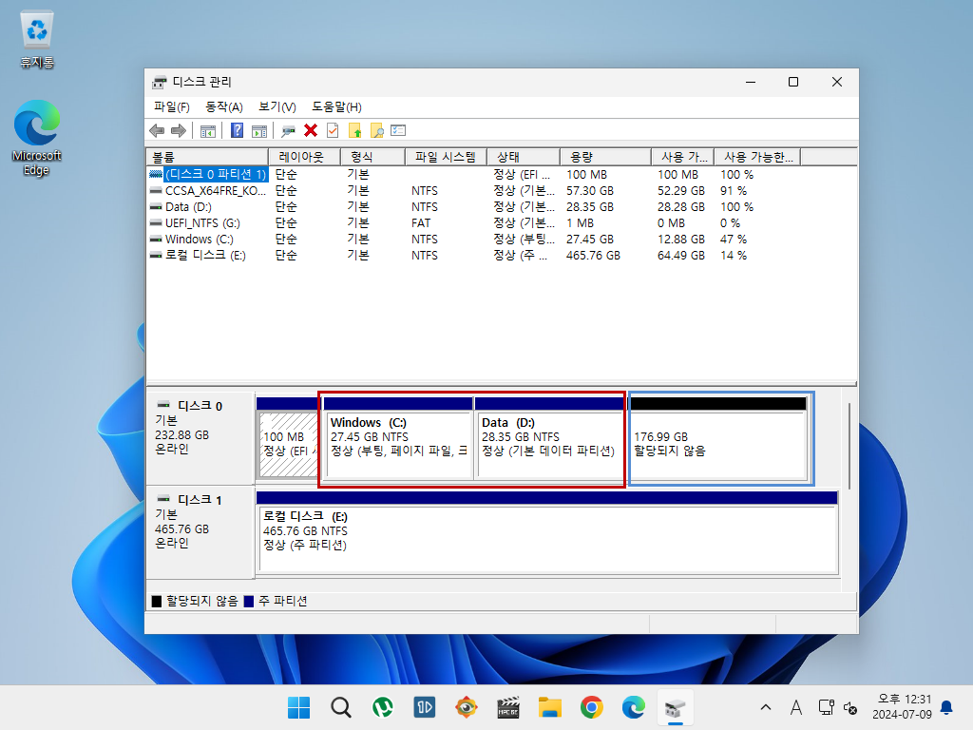The image size is (973, 730).
Task: Open the 동작(A) menu
Action: pos(224,106)
